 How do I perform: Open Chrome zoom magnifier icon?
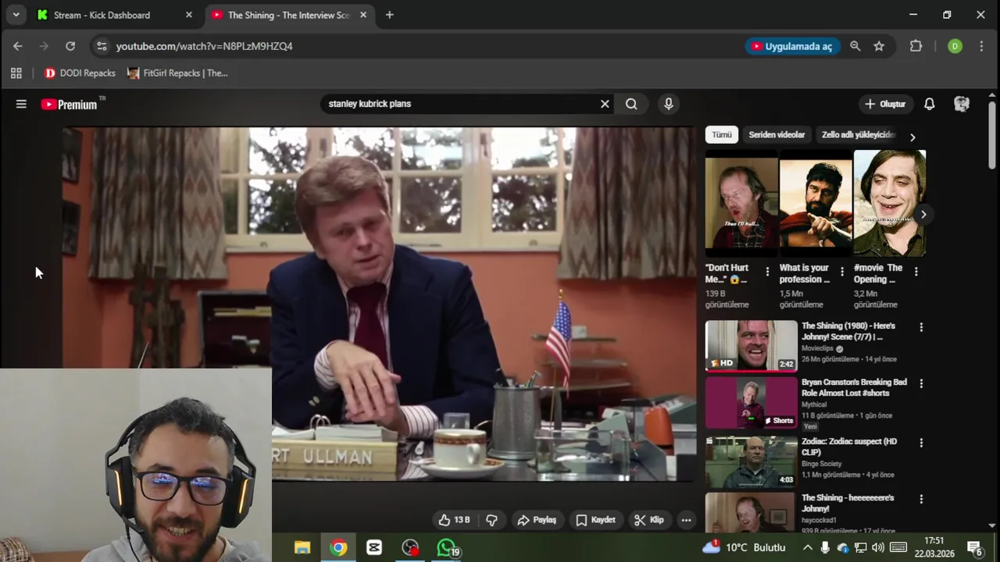click(855, 46)
